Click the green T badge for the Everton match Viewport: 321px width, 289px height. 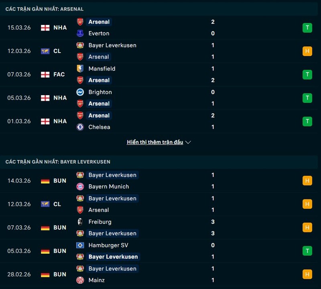pyautogui.click(x=307, y=28)
